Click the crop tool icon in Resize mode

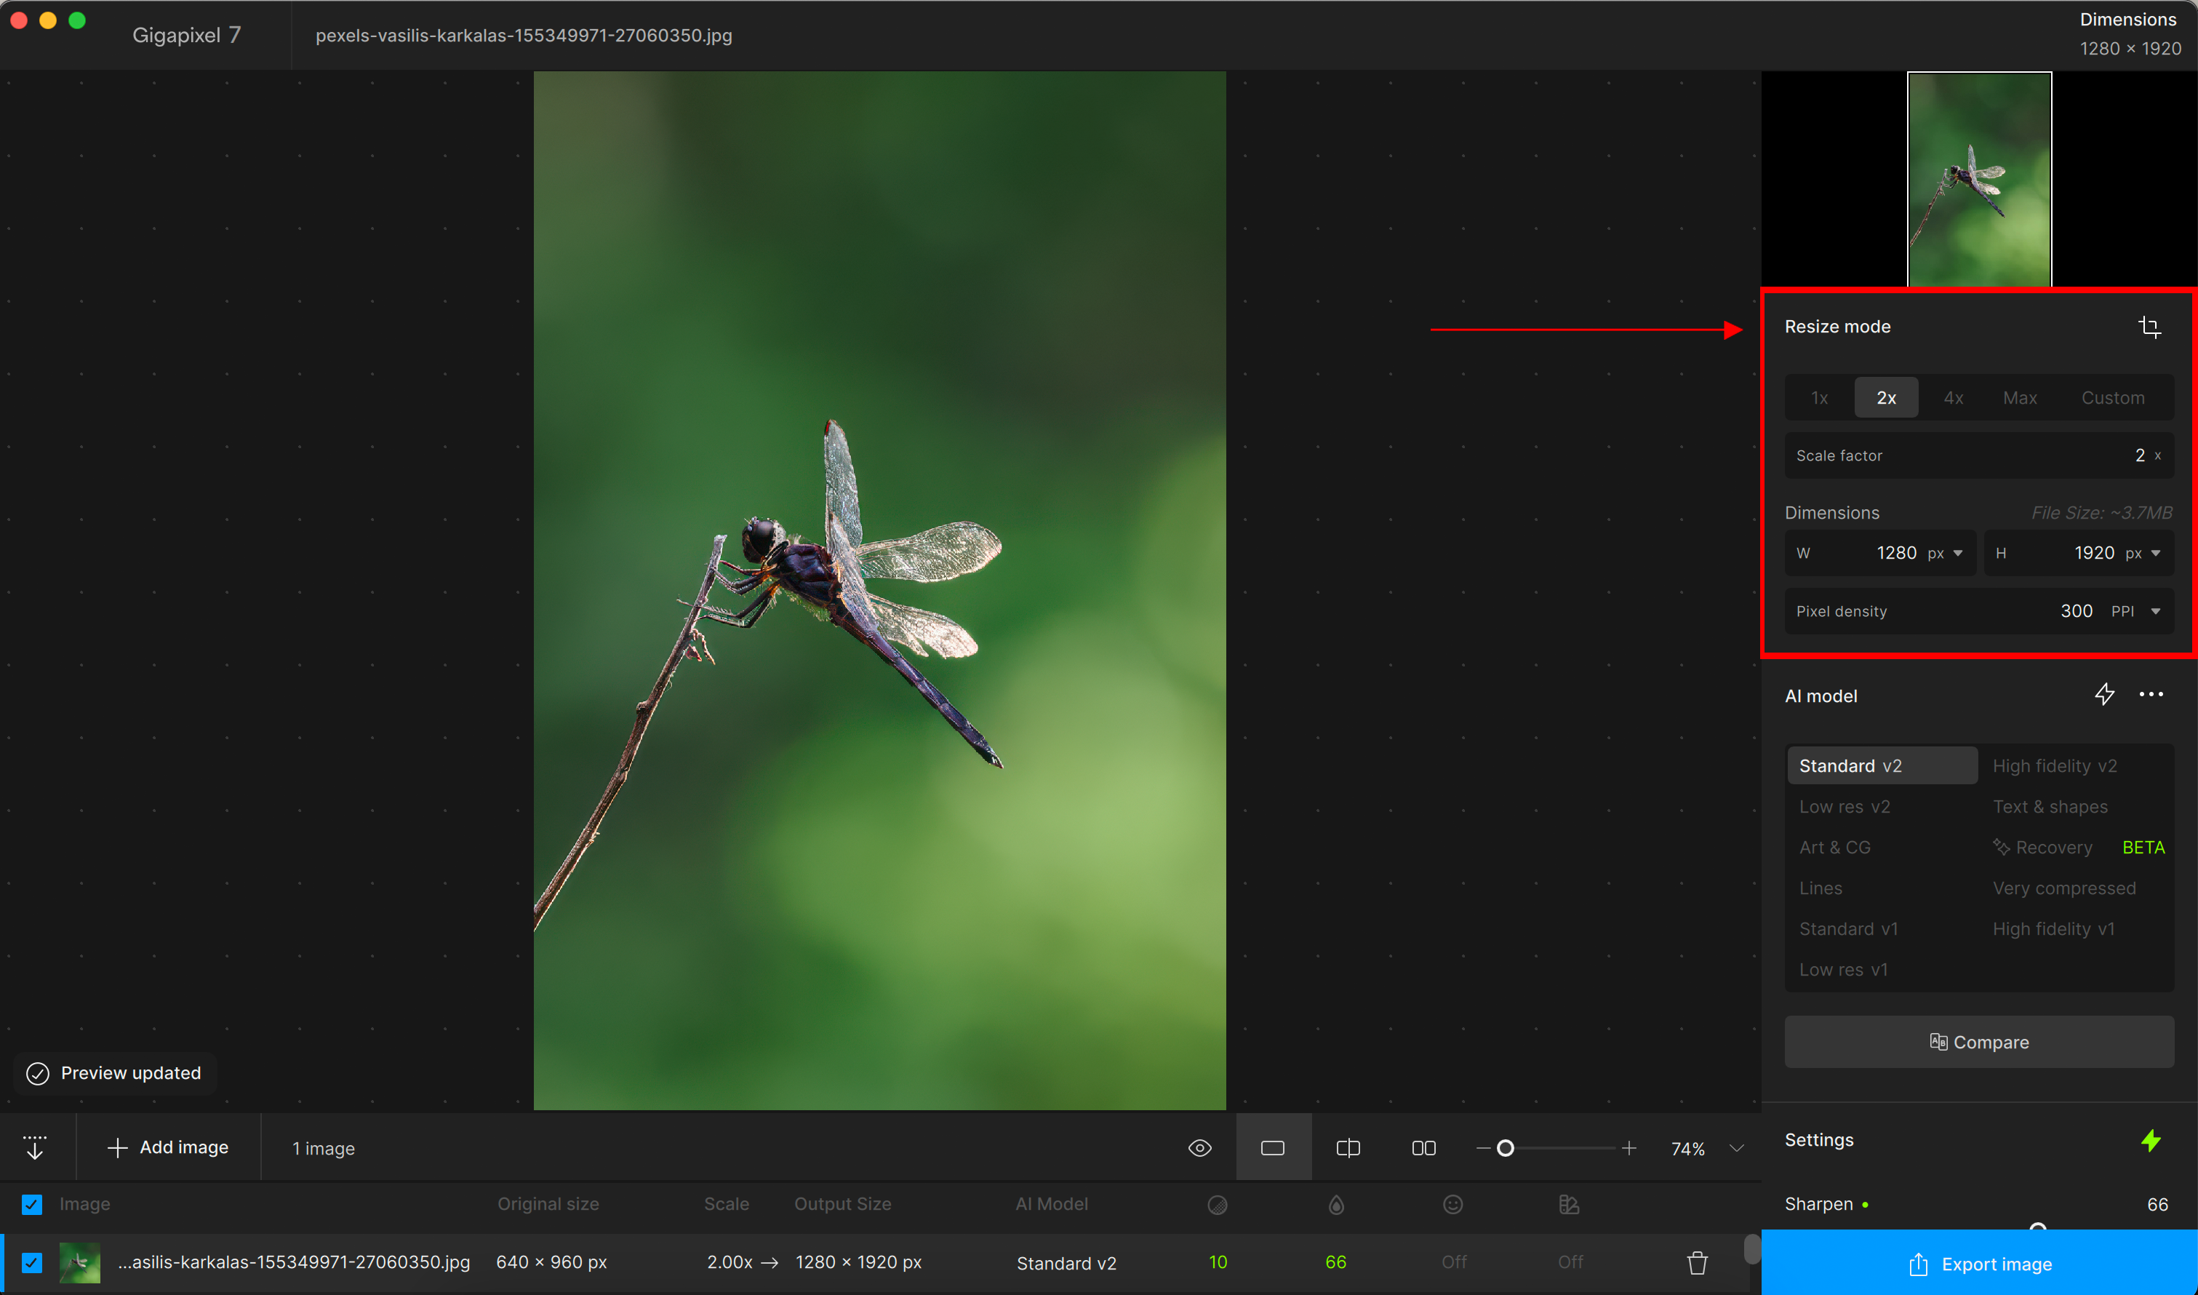pyautogui.click(x=2149, y=327)
